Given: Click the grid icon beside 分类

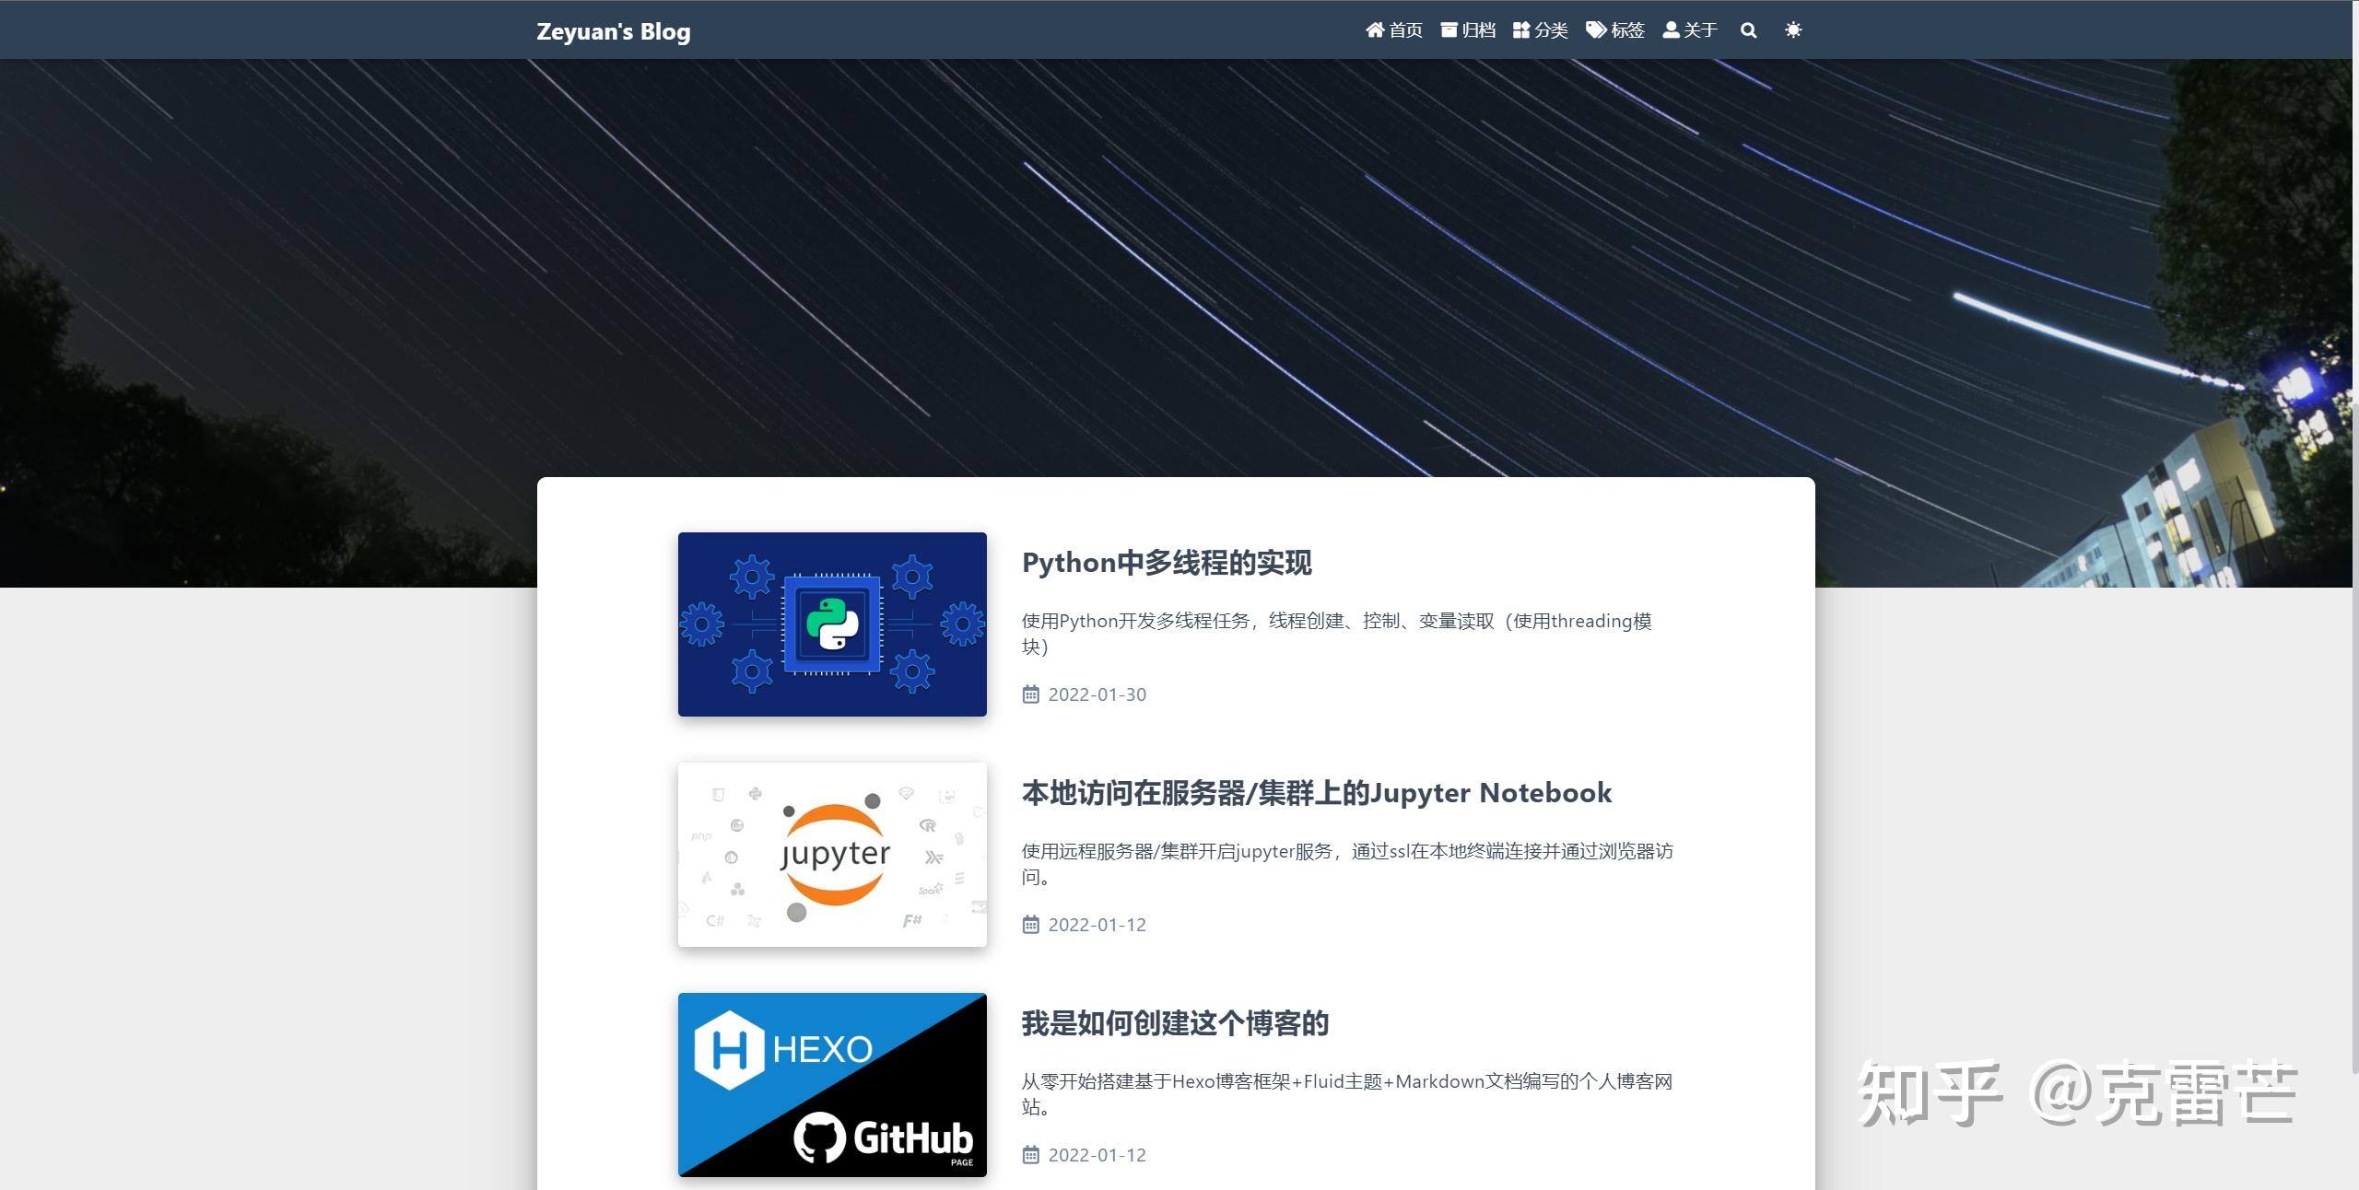Looking at the screenshot, I should [x=1520, y=29].
